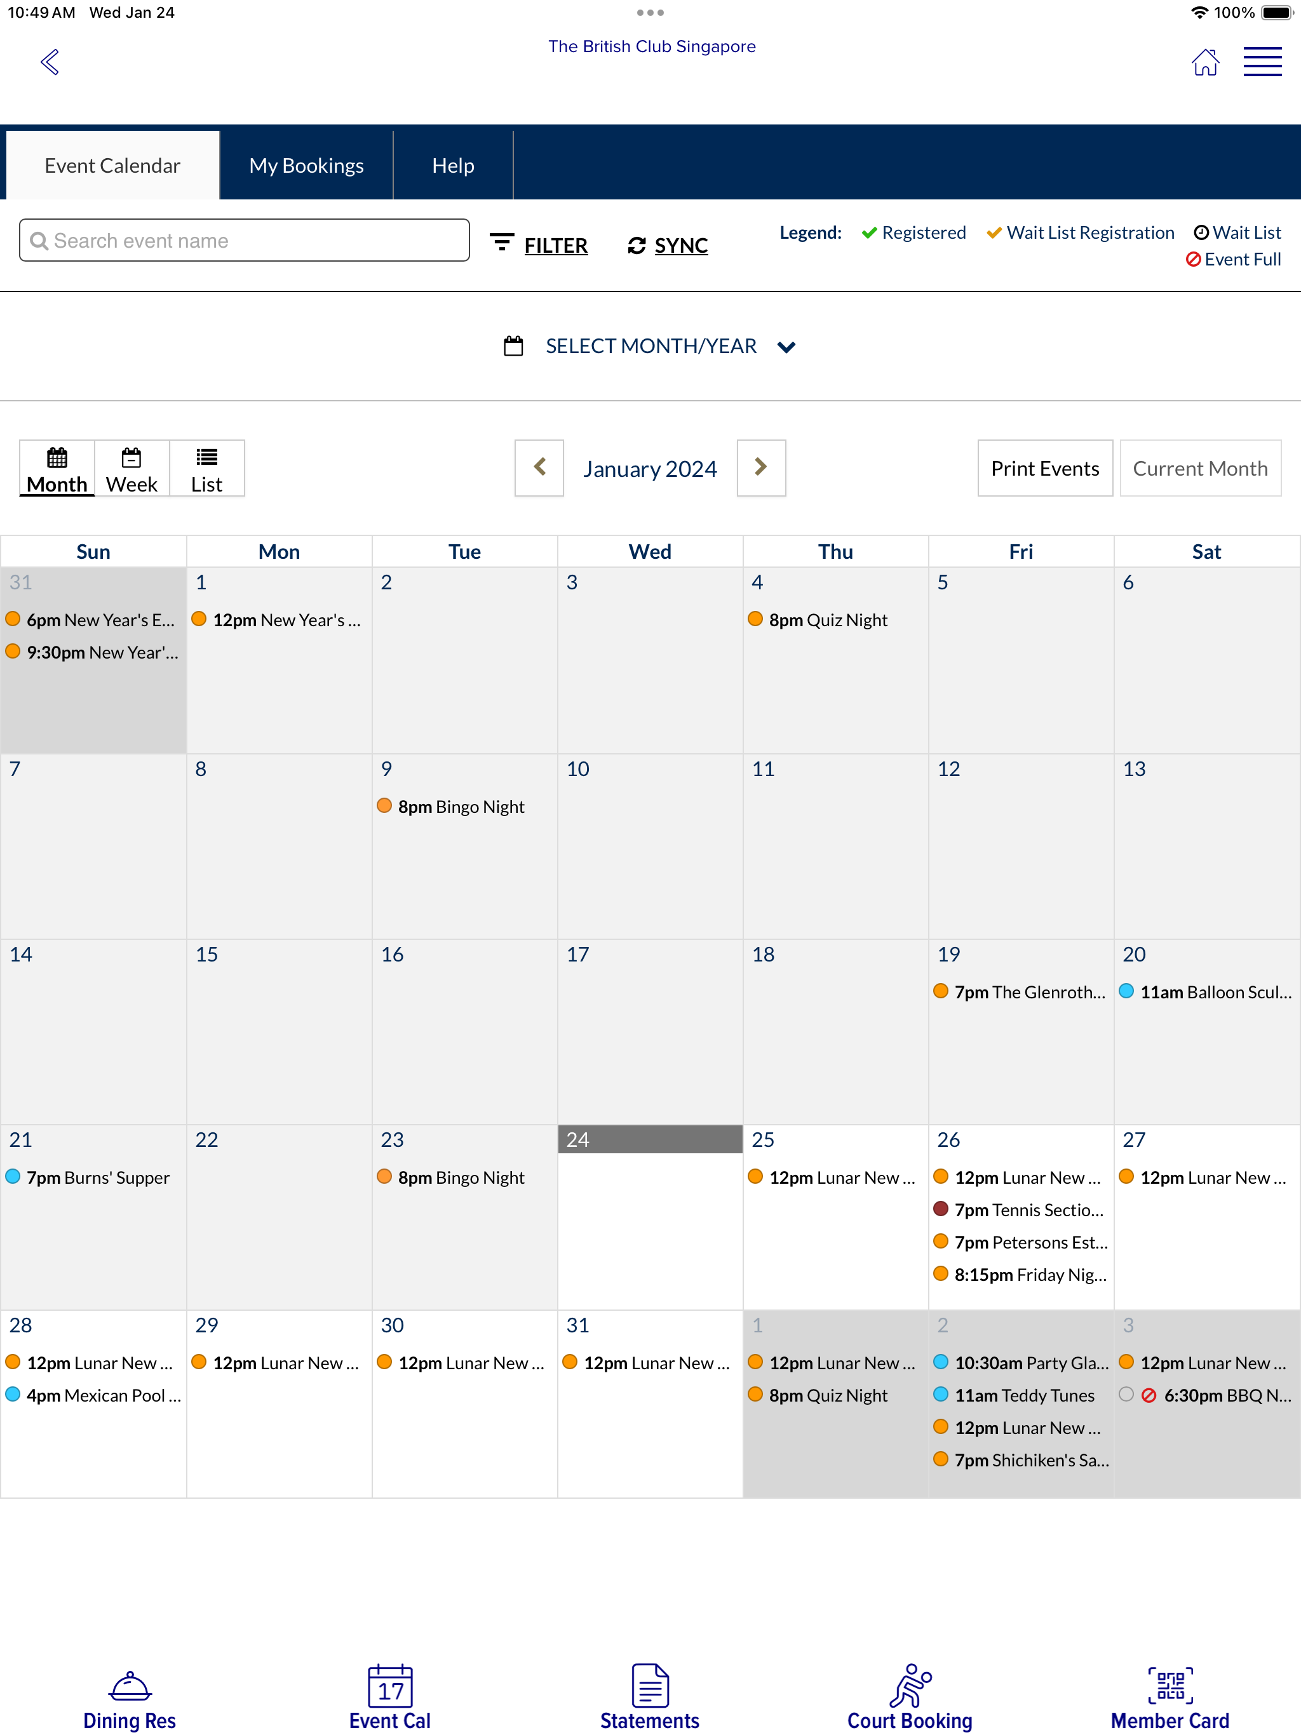
Task: Open 10:30am Party Gla... event
Action: tap(1021, 1363)
